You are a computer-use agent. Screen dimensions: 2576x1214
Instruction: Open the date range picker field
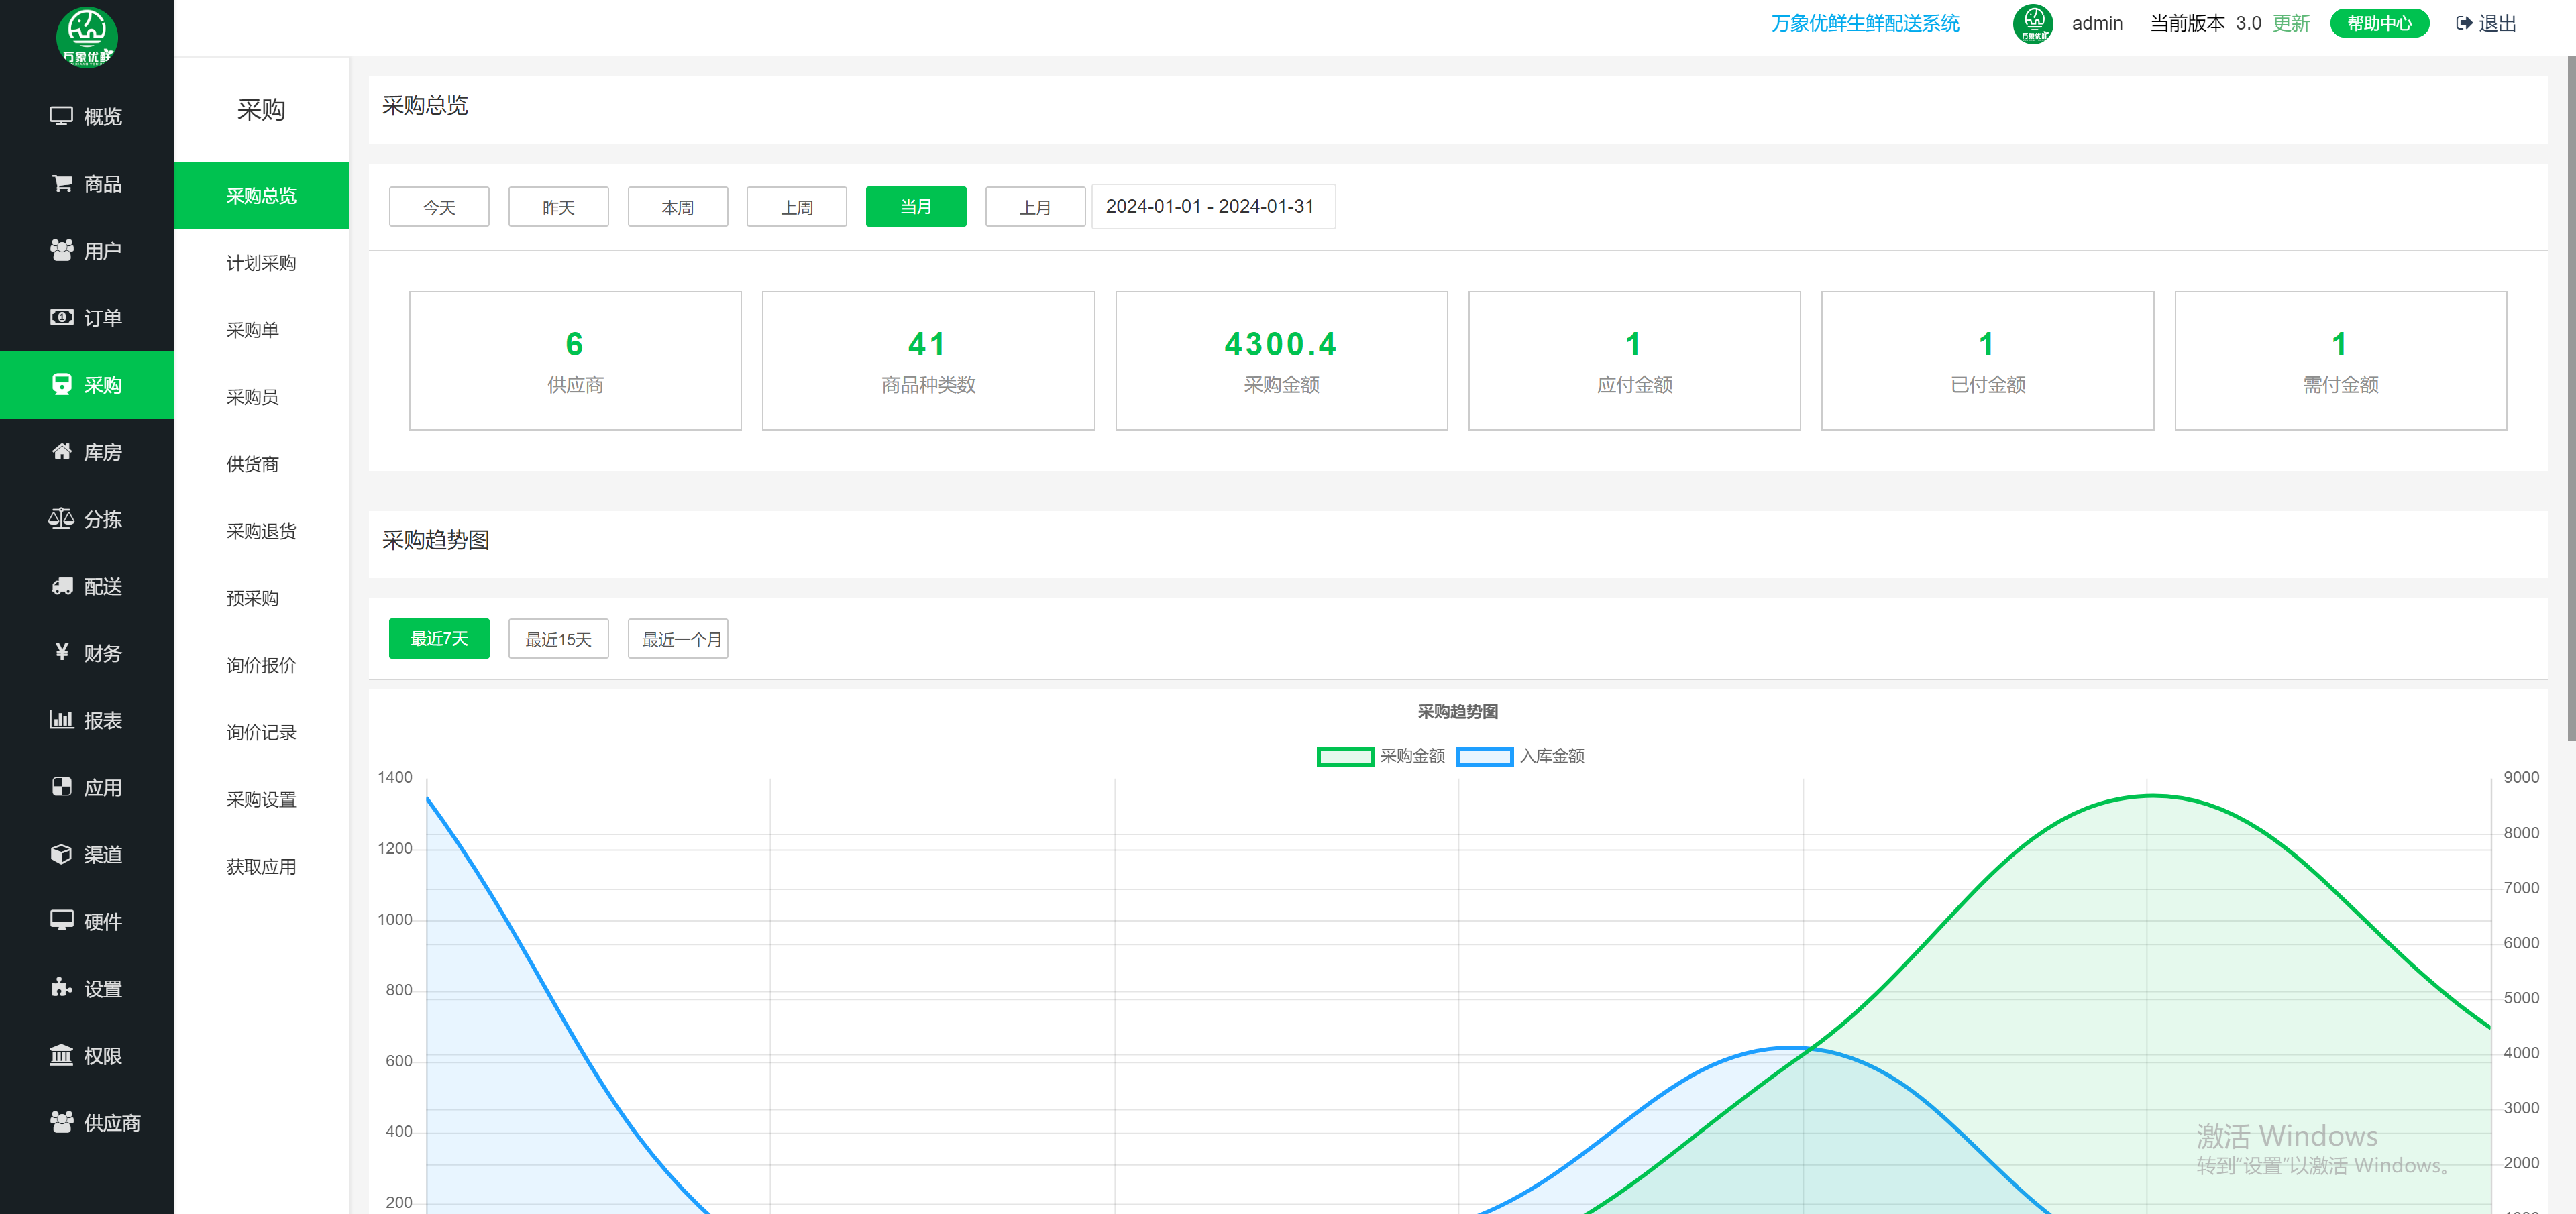[x=1212, y=206]
